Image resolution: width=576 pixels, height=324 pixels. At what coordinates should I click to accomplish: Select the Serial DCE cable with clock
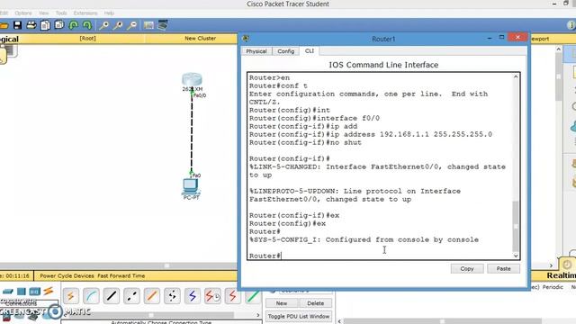point(212,296)
